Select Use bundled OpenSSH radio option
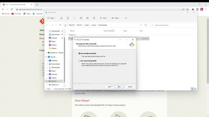Viewport: 209px width, 117px height. [79, 53]
